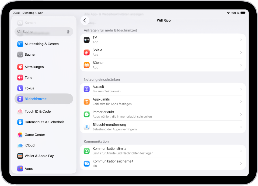Screen dimensions: 258x186
Task: Open the sidebar Suchen settings entry
Action: (44, 55)
